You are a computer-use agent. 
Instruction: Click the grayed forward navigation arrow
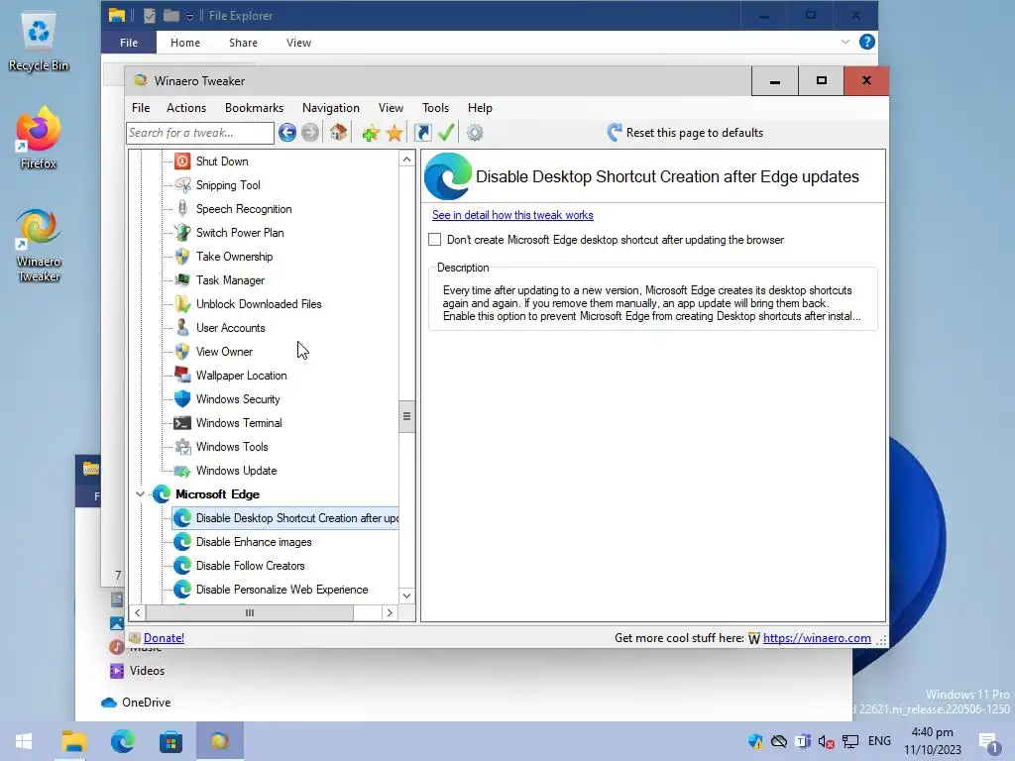310,133
